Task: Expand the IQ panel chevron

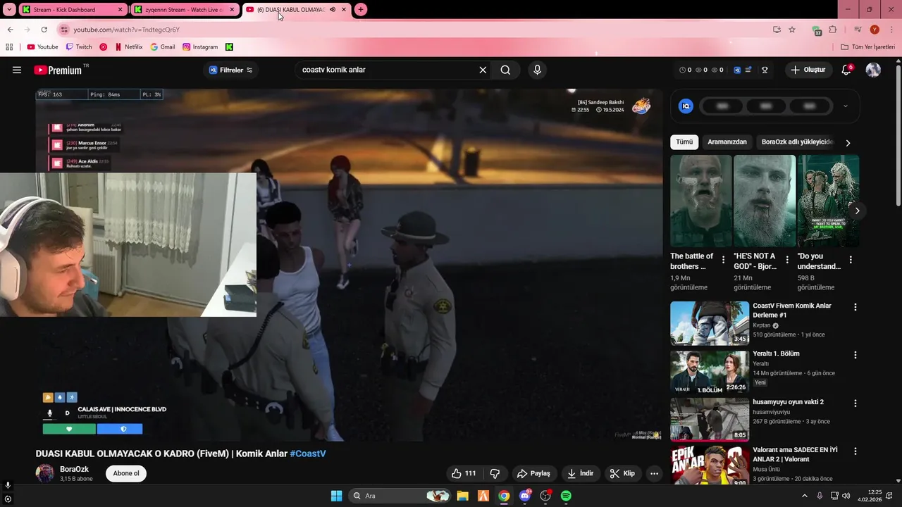Action: (846, 106)
